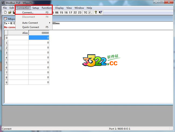Click the yellow Help question mark icon
This screenshot has width=175, height=132.
[96, 12]
